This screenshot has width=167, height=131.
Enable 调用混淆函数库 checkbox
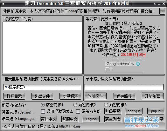[43, 112]
